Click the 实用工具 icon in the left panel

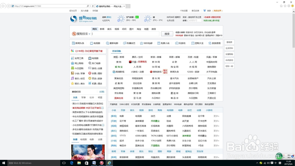[73, 58]
